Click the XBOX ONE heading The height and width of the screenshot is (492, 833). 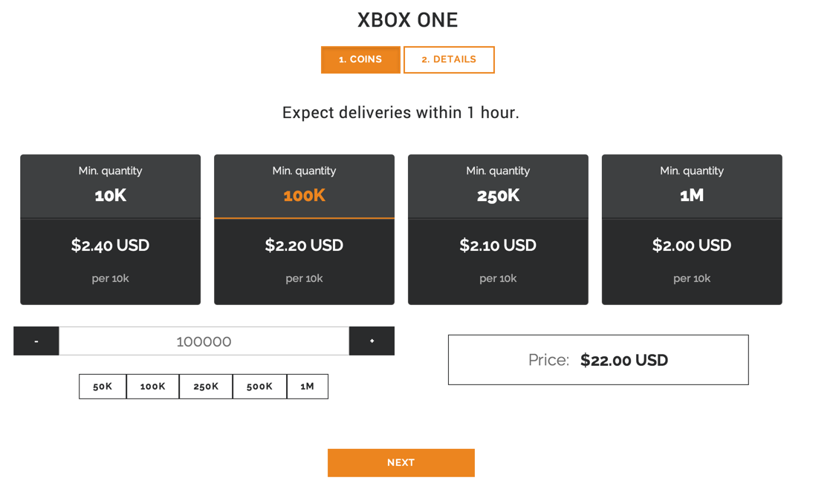tap(407, 20)
